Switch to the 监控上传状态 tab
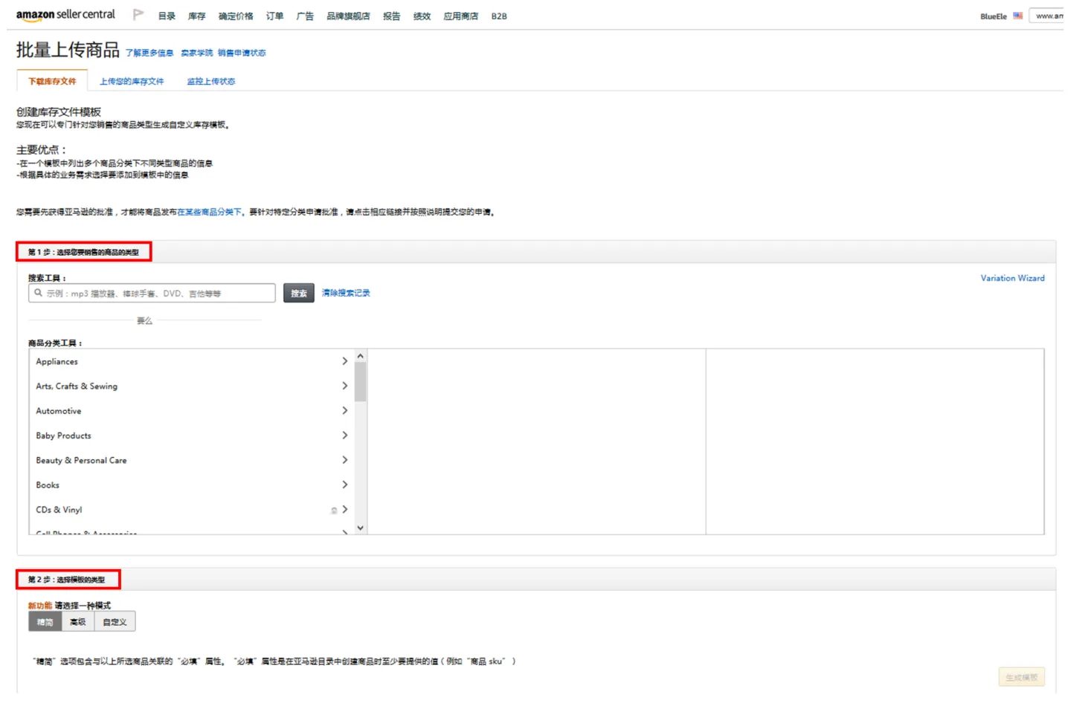Screen dimensions: 1068x703 tap(211, 82)
